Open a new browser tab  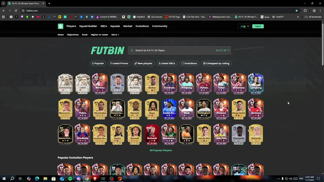pyautogui.click(x=49, y=4)
